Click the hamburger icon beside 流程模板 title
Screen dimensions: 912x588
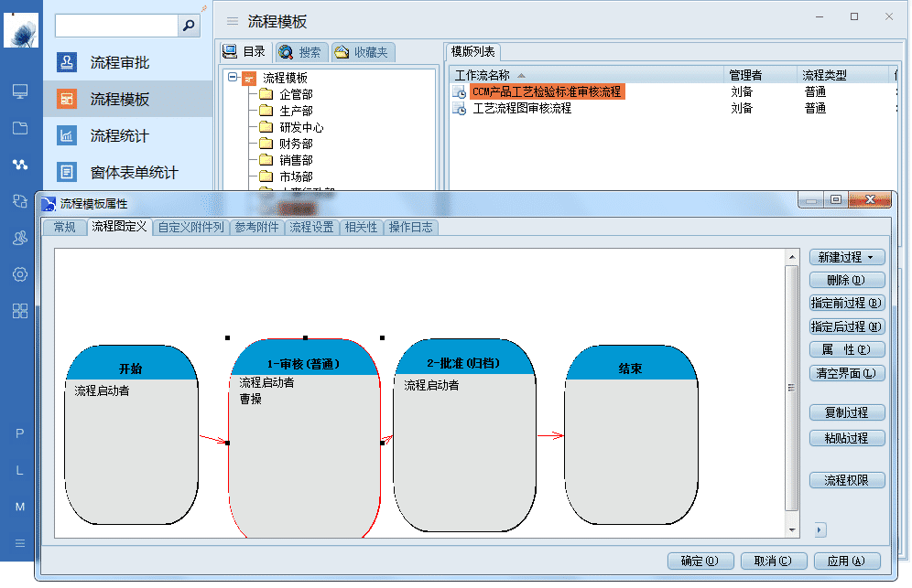pyautogui.click(x=233, y=22)
